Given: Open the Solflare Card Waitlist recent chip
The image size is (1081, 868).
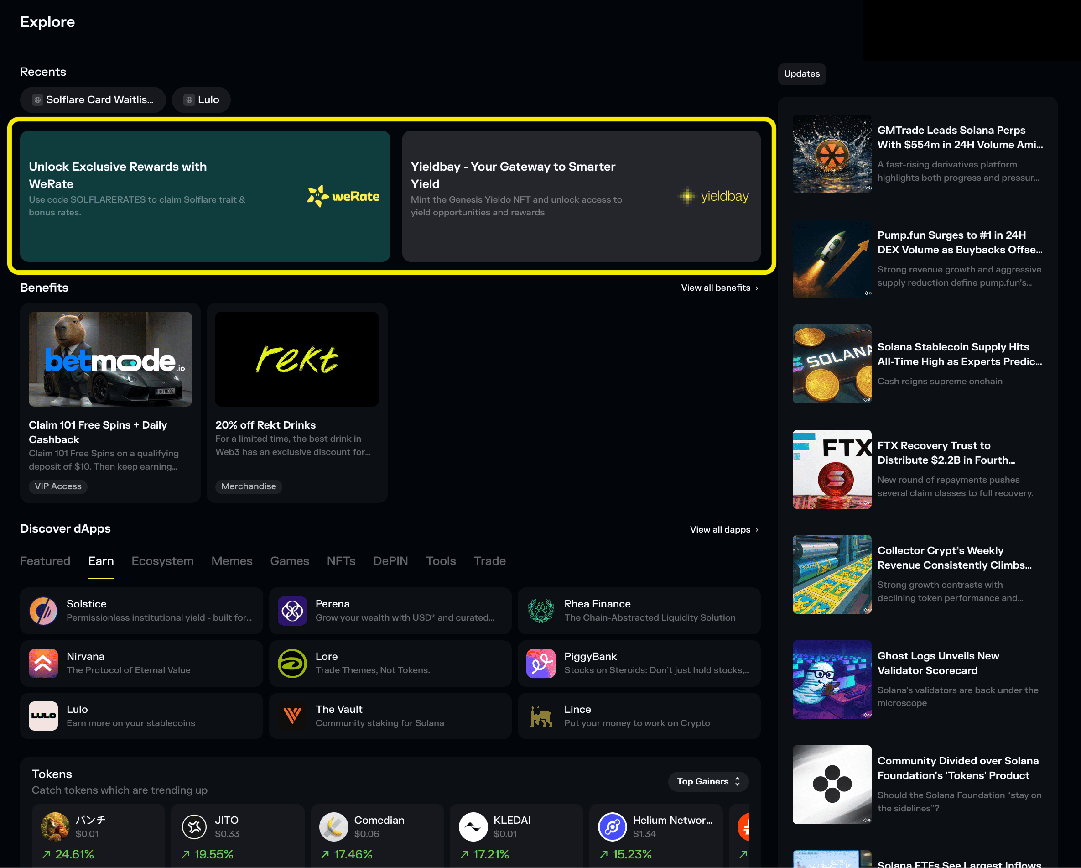Looking at the screenshot, I should pyautogui.click(x=93, y=100).
